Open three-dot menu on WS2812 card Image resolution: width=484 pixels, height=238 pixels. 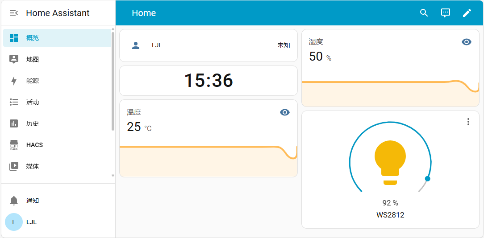468,122
